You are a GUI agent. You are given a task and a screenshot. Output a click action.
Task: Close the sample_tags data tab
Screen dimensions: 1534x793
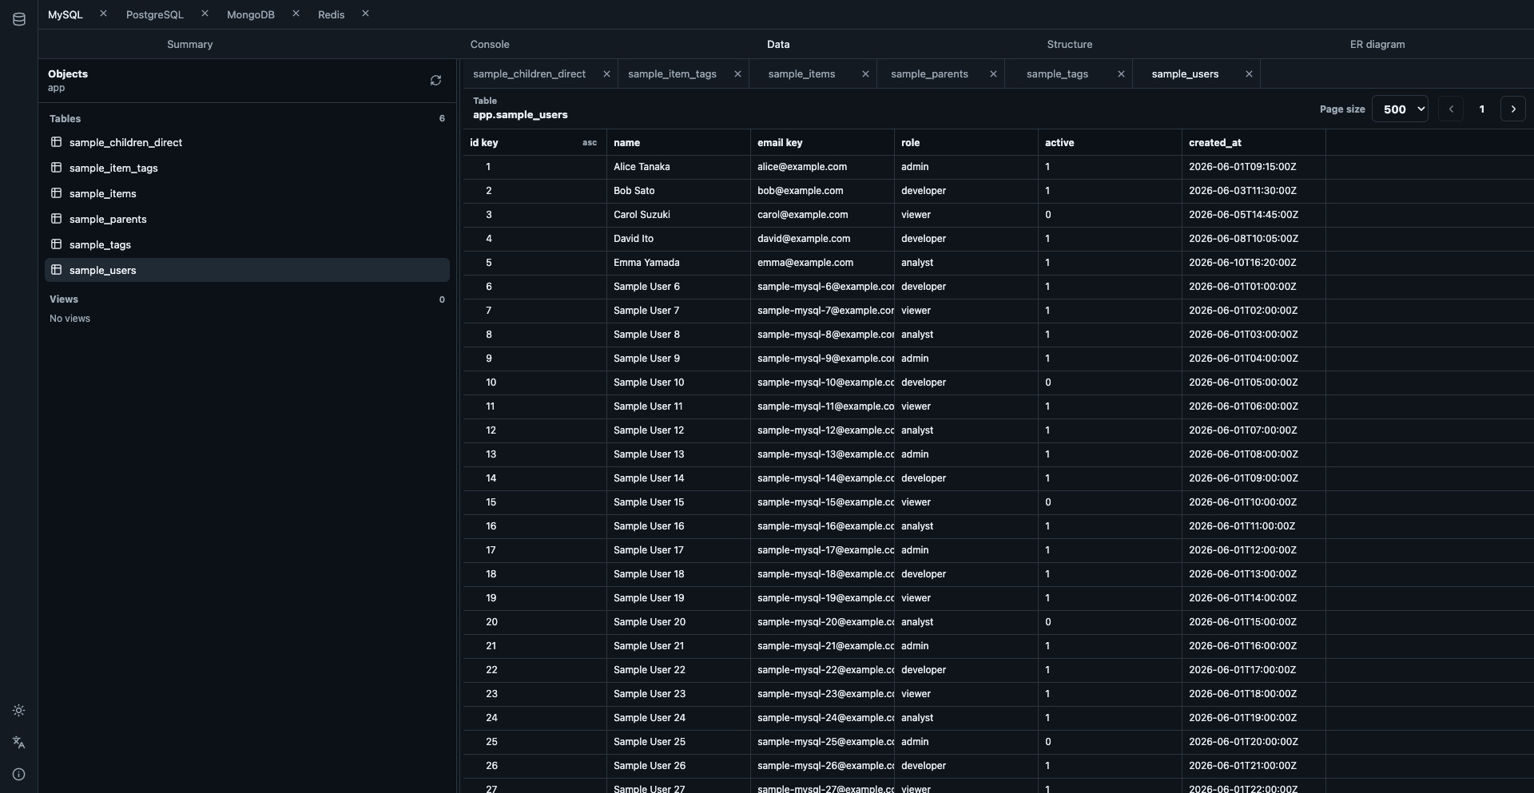(x=1121, y=74)
